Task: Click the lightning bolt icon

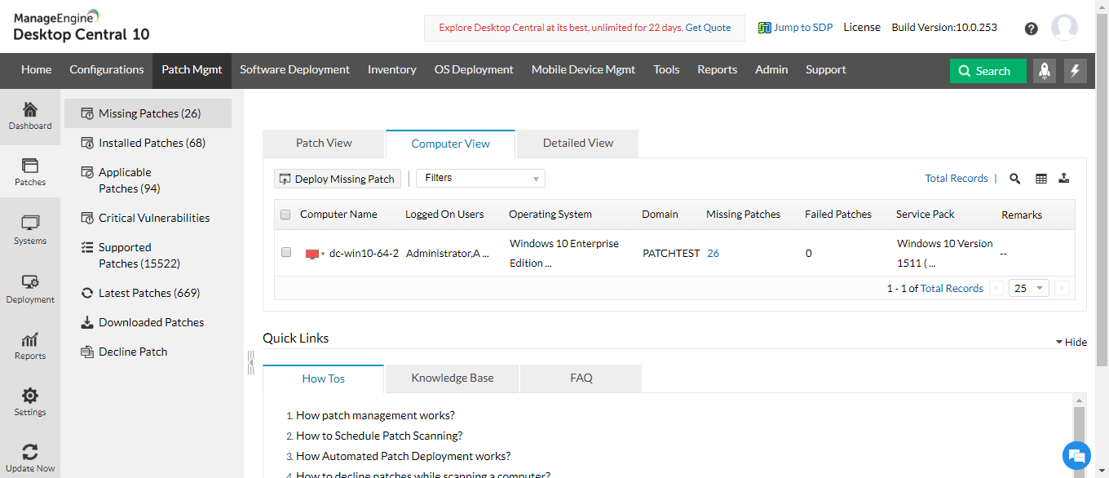Action: point(1075,71)
